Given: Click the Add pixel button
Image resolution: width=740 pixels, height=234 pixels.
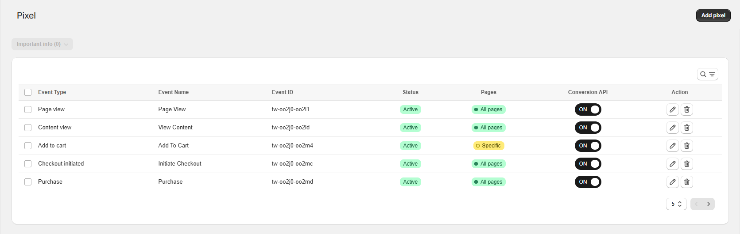Looking at the screenshot, I should (x=713, y=15).
